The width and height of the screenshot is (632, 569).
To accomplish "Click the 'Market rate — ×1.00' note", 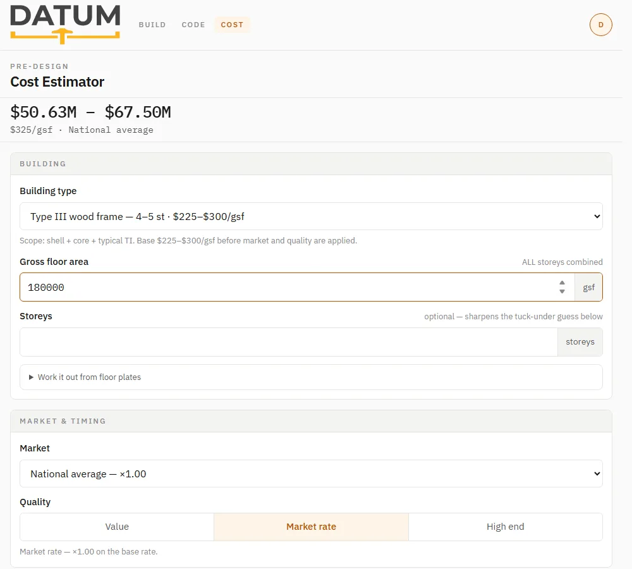I will (x=88, y=552).
